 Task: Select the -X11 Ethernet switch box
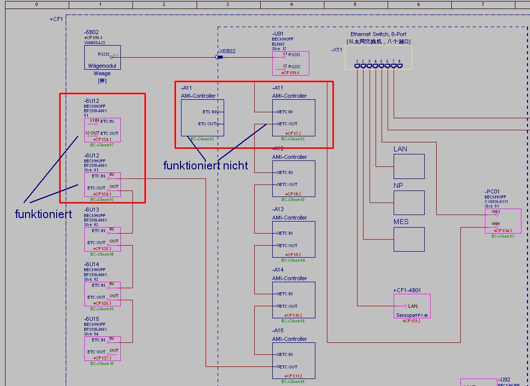[x=379, y=58]
